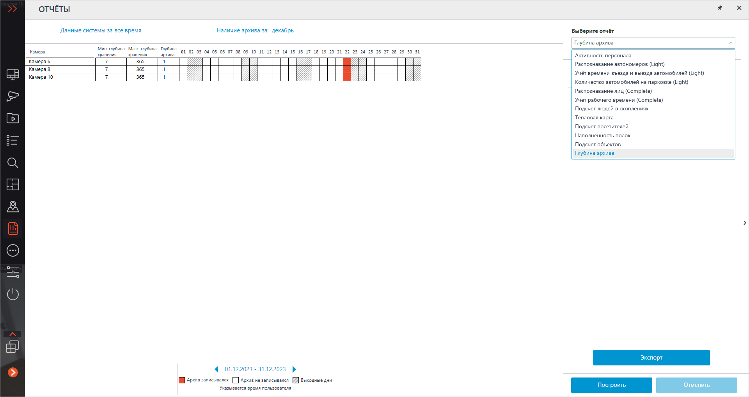Expand sidebar with double-chevron icon
Screen dimensions: 749x397
[12, 9]
